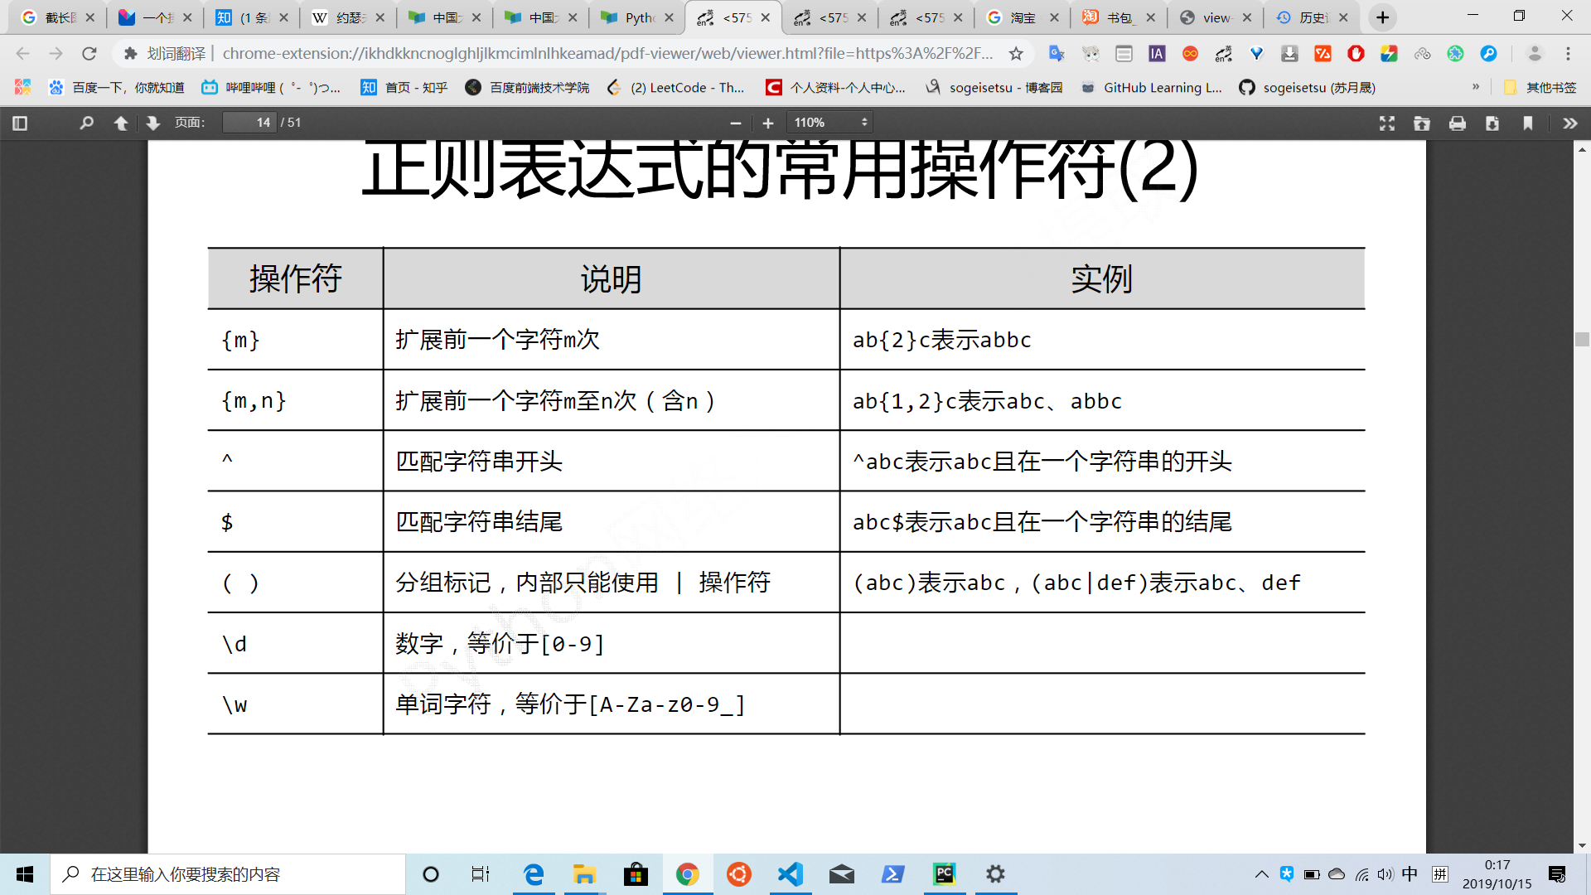Click the page number input field

click(x=249, y=123)
